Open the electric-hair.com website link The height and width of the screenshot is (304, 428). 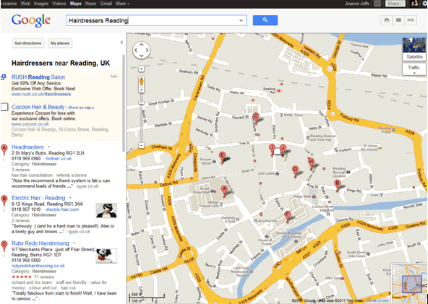click(62, 209)
